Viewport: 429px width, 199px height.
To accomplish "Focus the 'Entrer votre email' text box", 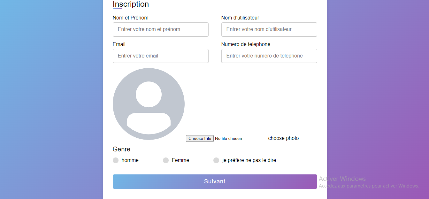I will tap(160, 56).
